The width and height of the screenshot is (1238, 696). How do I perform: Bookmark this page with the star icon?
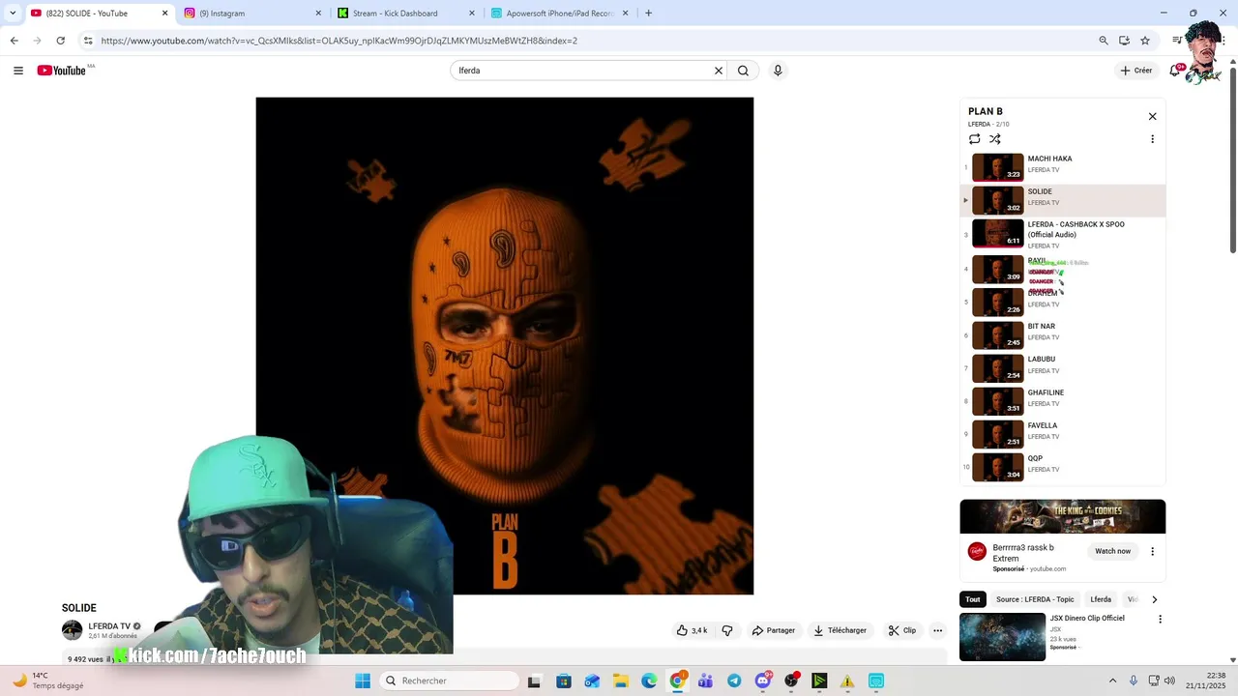pos(1145,41)
